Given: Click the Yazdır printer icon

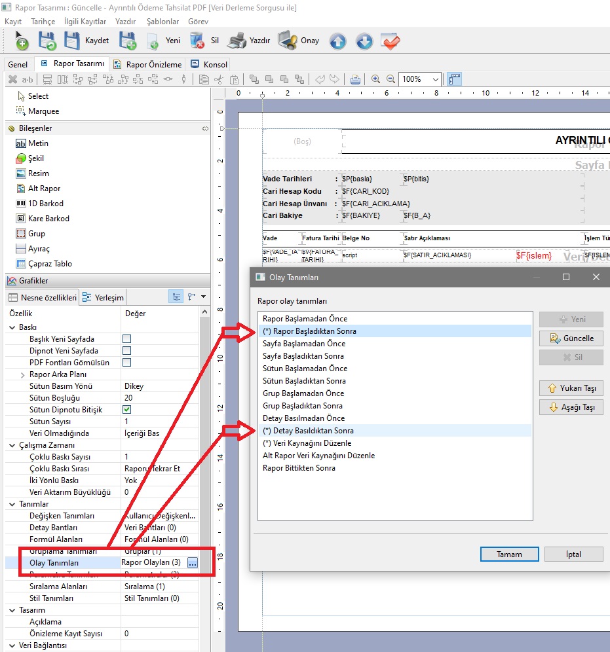Looking at the screenshot, I should (237, 41).
